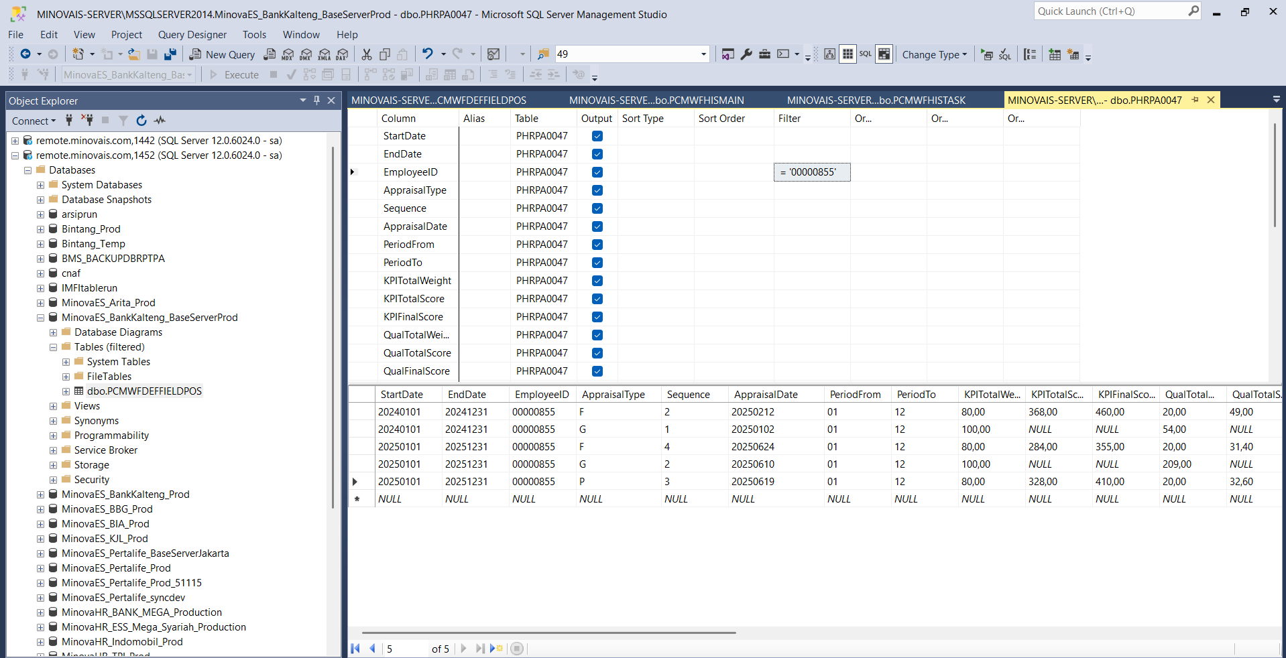The image size is (1286, 658).
Task: Switch to the PCMWFHISMAIN tab
Action: pyautogui.click(x=656, y=101)
